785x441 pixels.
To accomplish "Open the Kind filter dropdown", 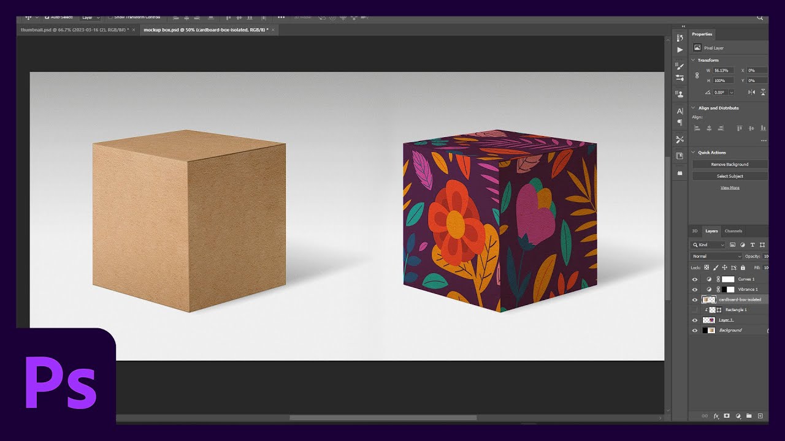I will click(708, 245).
